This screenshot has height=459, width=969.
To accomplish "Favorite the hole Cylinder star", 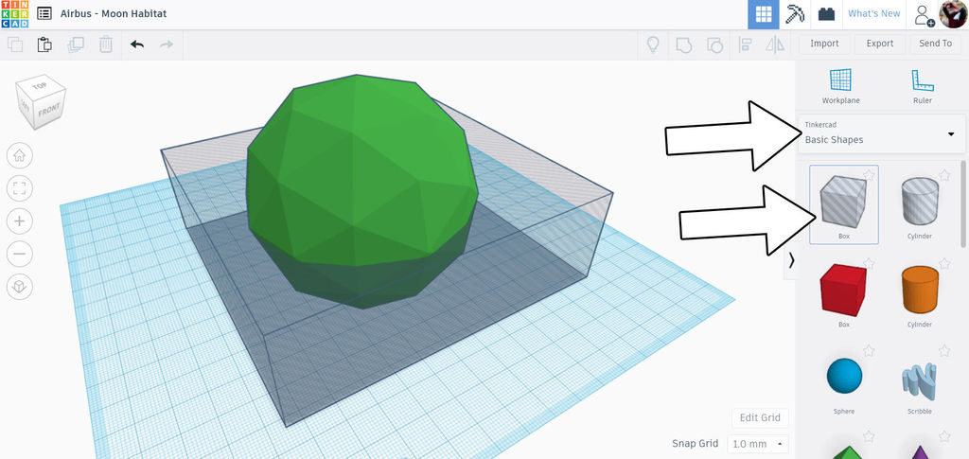I will (944, 175).
